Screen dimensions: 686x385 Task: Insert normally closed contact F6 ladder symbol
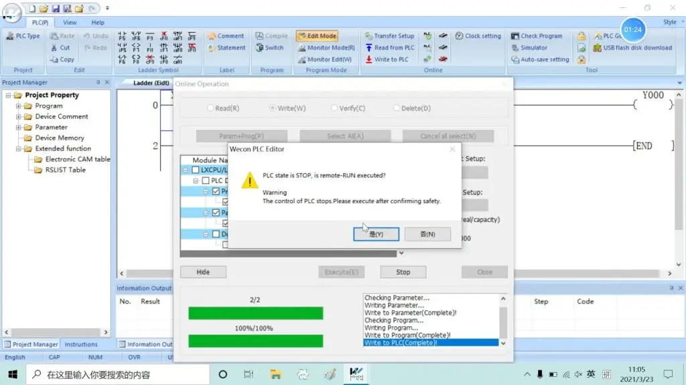click(x=122, y=59)
